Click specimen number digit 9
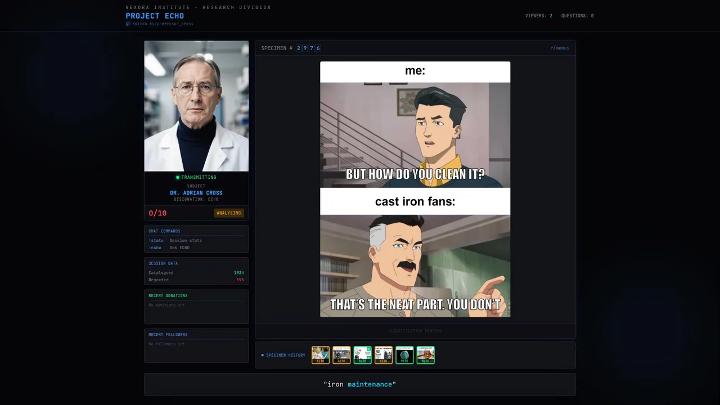Screen dimensions: 720x405 point(305,48)
